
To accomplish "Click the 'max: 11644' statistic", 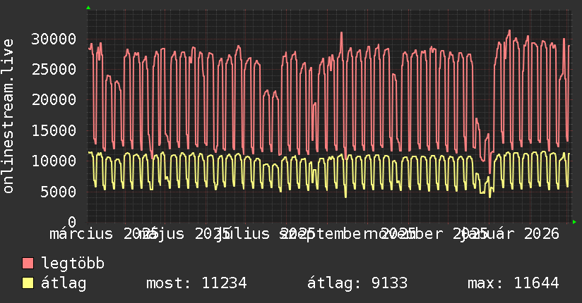I will click(x=513, y=283).
